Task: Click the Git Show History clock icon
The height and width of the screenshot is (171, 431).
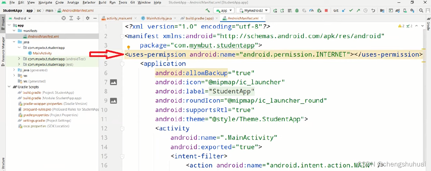Action: 366,10
